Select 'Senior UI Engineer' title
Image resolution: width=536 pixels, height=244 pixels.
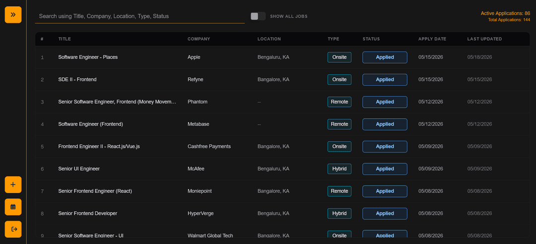coord(79,169)
